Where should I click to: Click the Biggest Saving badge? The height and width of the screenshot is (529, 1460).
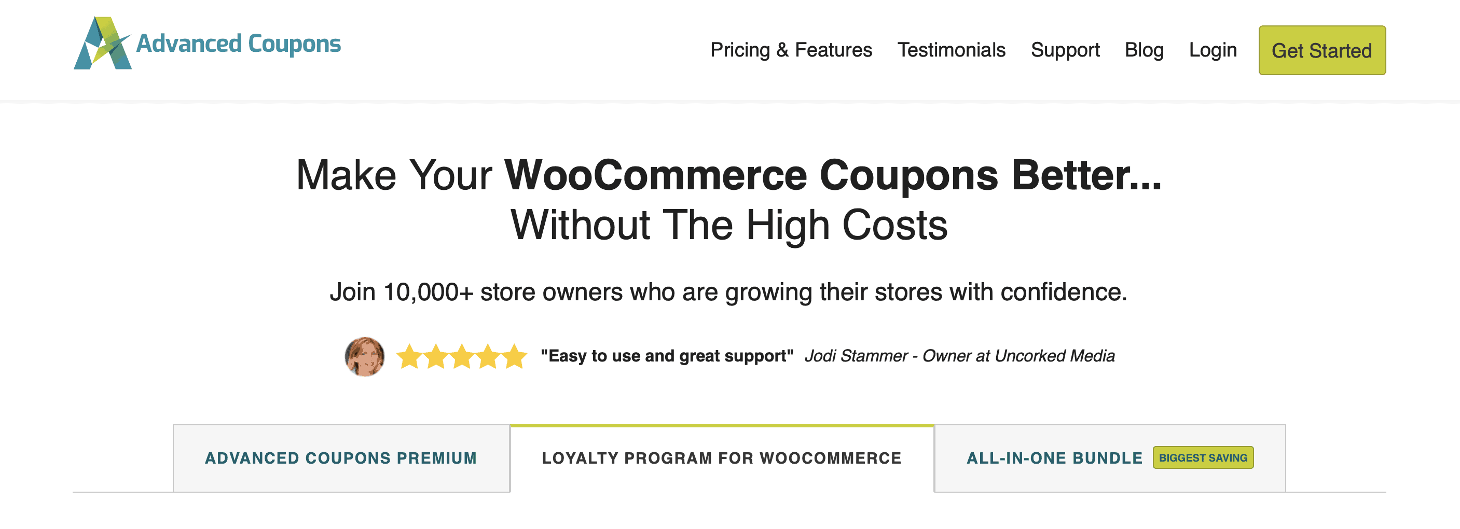1203,457
